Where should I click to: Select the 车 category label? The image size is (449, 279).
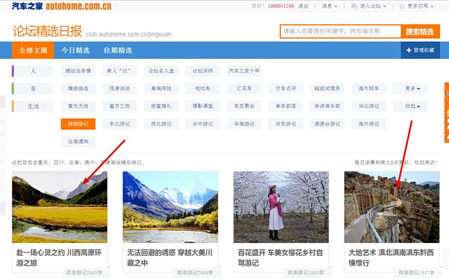pos(33,89)
